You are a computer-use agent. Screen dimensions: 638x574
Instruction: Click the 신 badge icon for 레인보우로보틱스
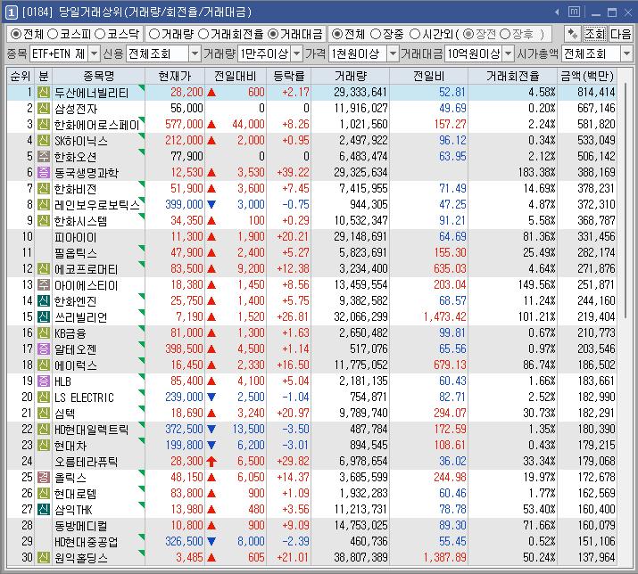tap(44, 204)
